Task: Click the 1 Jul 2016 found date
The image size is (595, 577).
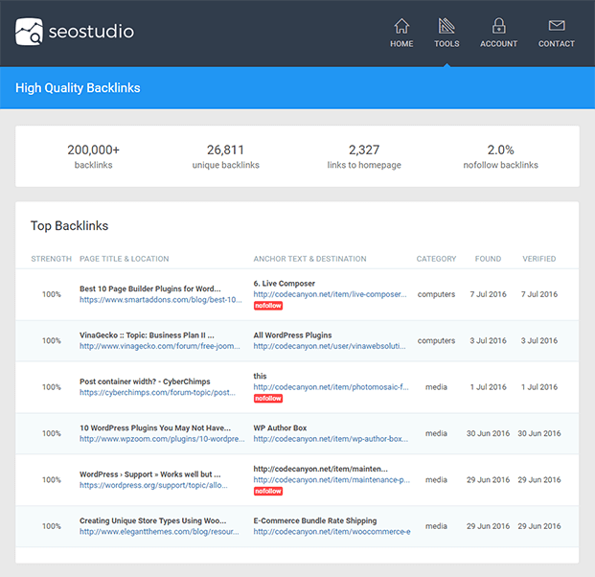Action: [488, 387]
